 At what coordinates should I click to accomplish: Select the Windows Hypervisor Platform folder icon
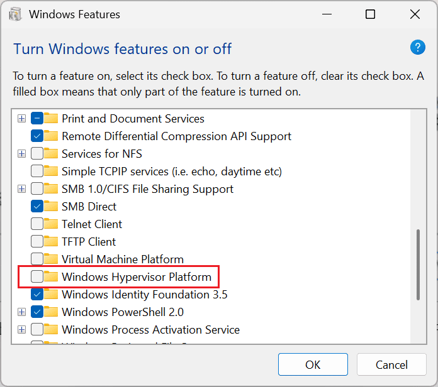tap(51, 276)
